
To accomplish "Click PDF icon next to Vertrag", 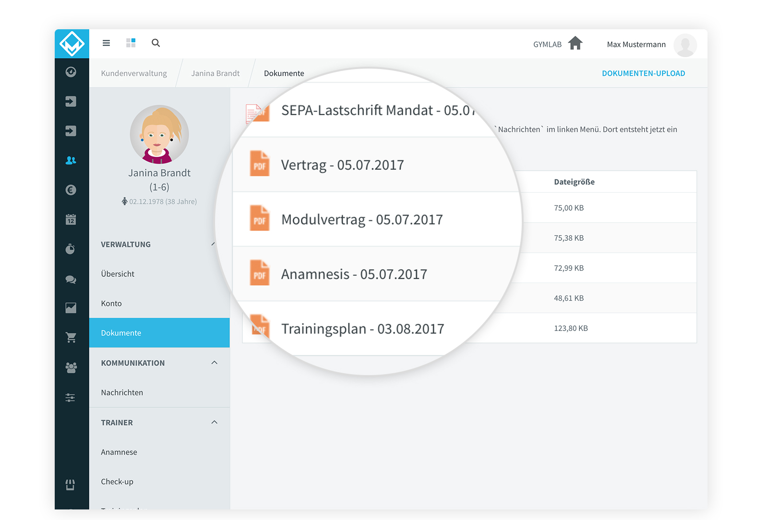I will [x=260, y=164].
